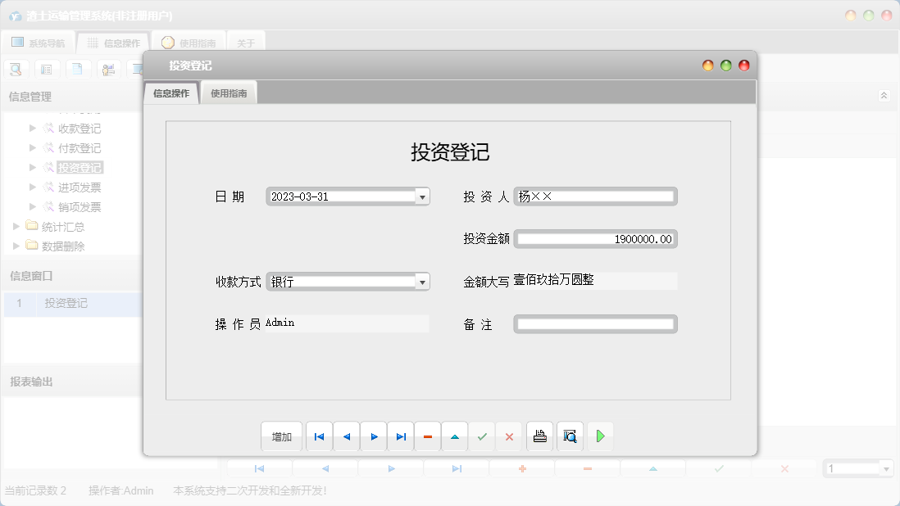Click inside the 备注 remarks field
Viewport: 900px width, 506px height.
tap(595, 323)
